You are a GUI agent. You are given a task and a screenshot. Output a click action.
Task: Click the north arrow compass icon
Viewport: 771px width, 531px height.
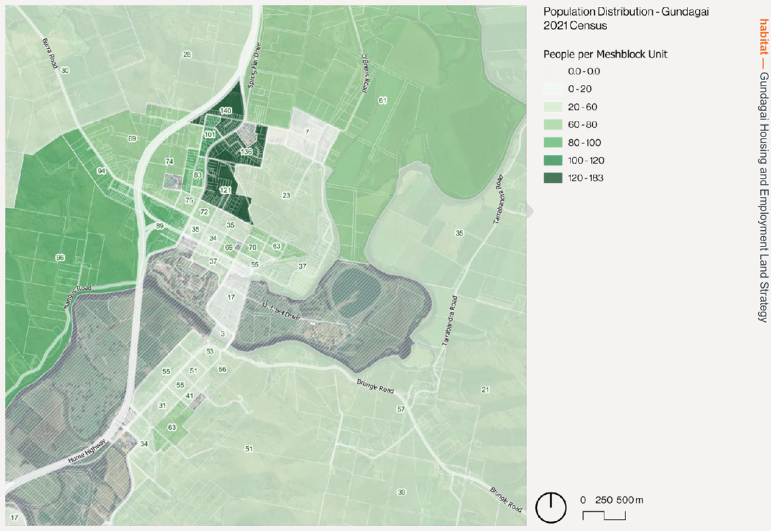551,507
